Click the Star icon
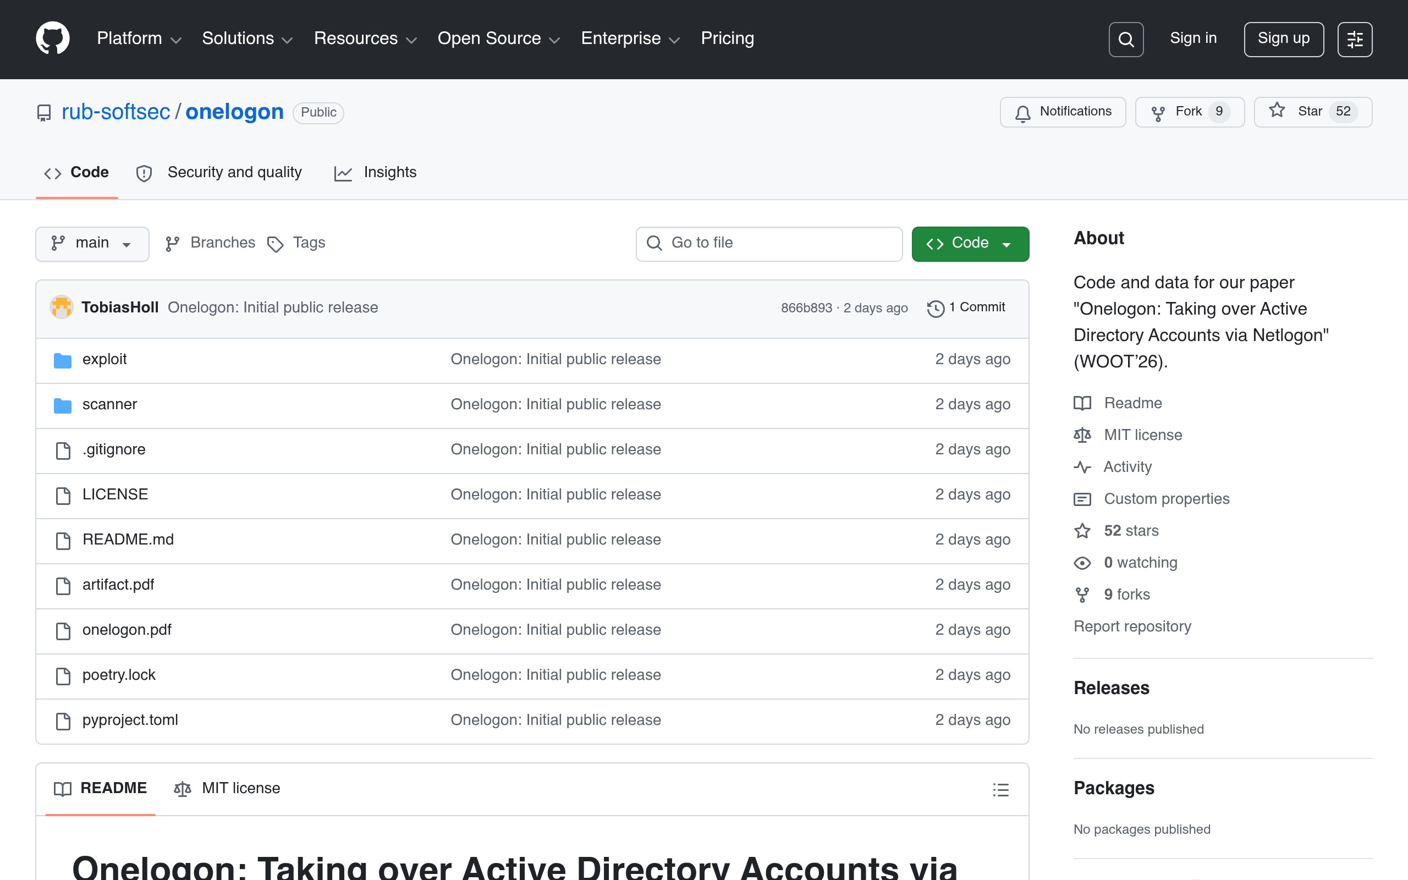The height and width of the screenshot is (880, 1408). 1277,111
